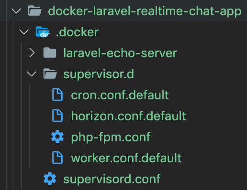Select supervisord.conf in the tree
247x190 pixels.
pyautogui.click(x=112, y=179)
